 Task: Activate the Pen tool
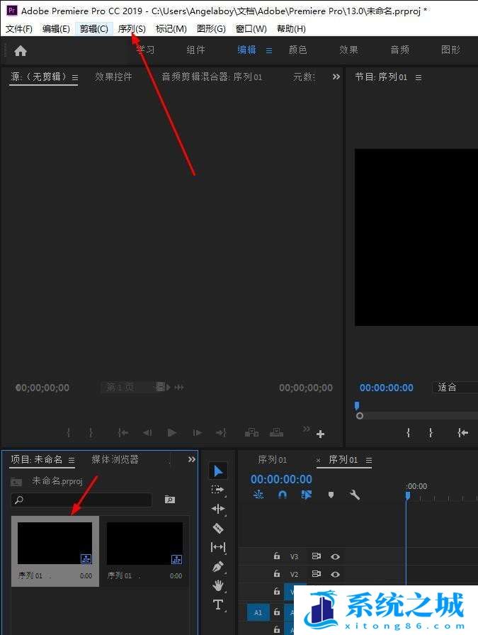(x=218, y=566)
